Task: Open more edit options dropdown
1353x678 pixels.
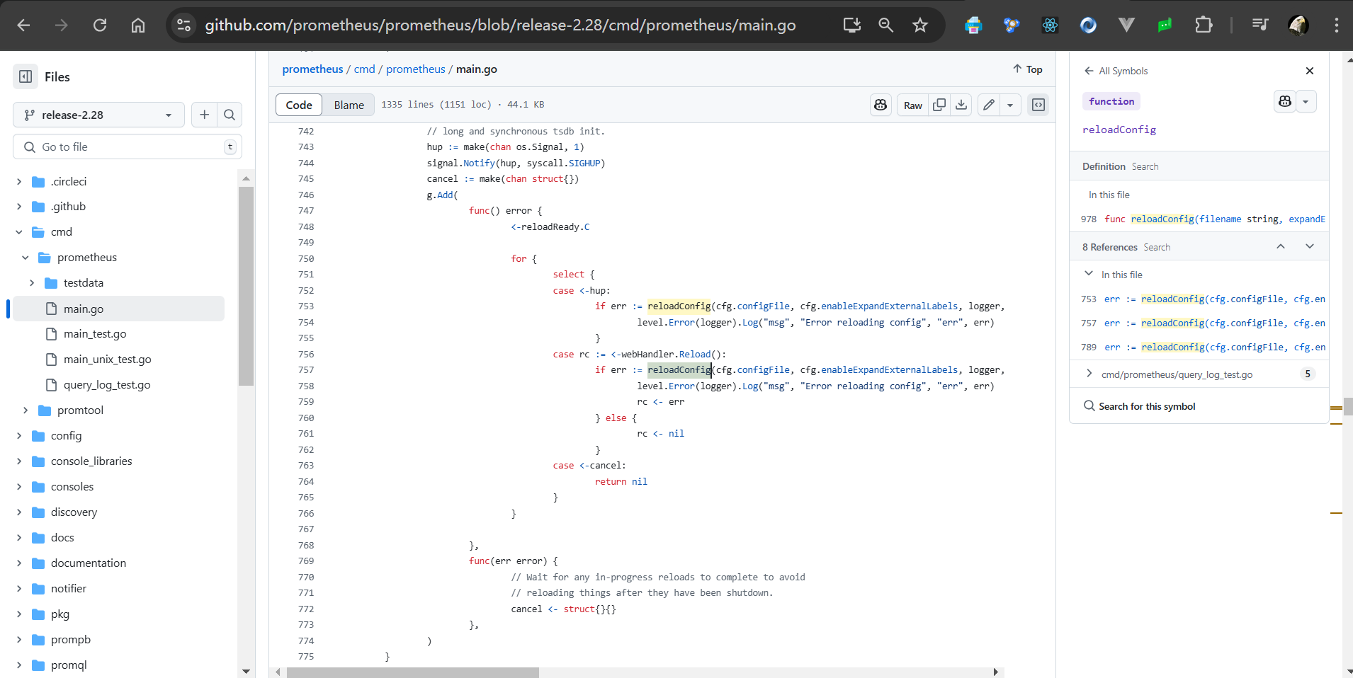Action: [x=1010, y=105]
